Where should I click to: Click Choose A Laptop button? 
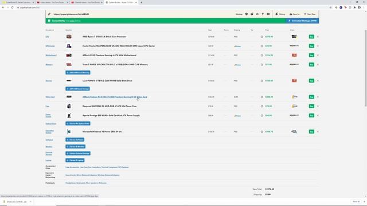point(75,160)
